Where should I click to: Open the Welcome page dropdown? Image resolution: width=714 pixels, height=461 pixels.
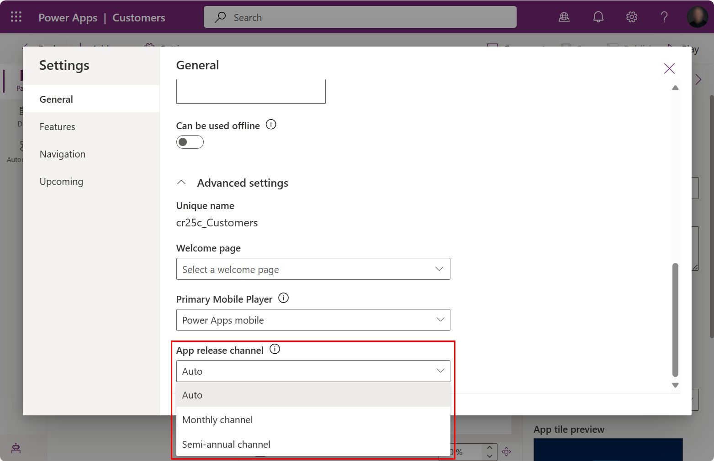tap(313, 269)
